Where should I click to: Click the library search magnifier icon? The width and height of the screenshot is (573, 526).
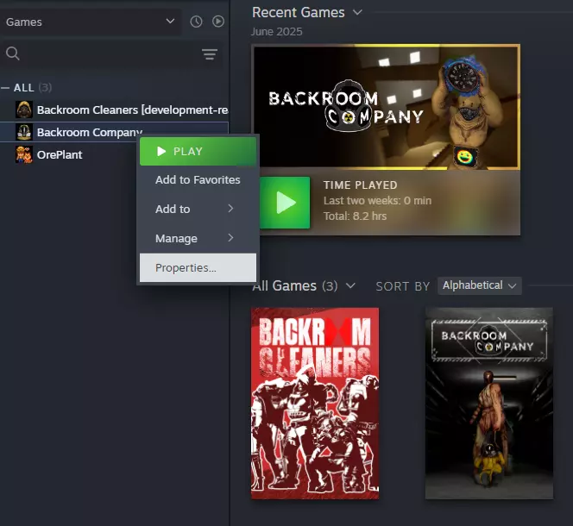(13, 53)
